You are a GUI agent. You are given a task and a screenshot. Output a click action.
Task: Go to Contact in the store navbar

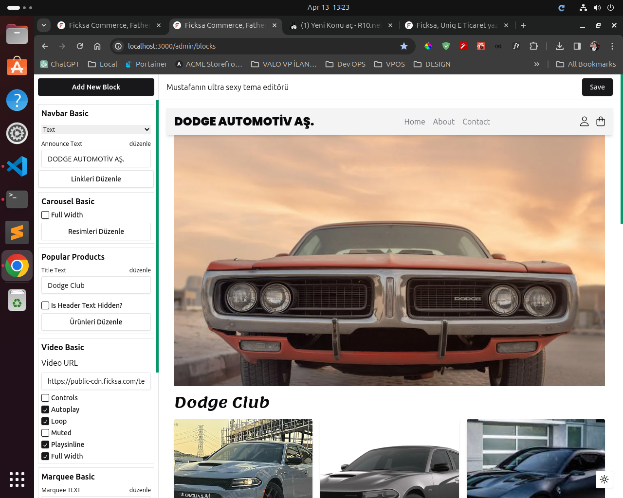(476, 122)
